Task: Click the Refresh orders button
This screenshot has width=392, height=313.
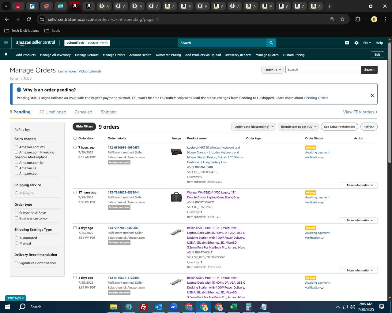Action: (x=369, y=127)
